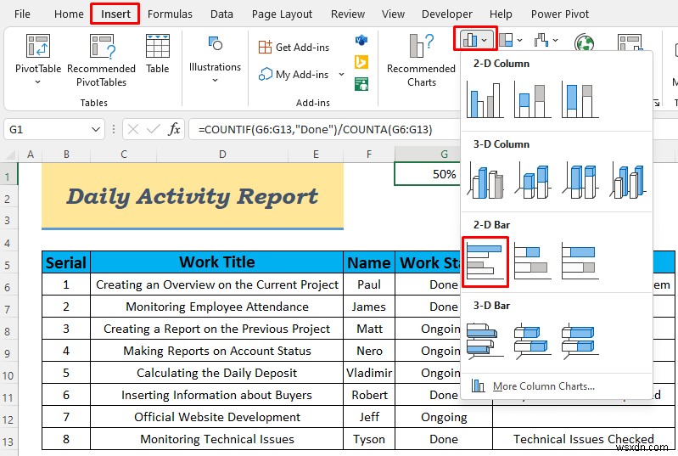Screen dimensions: 678x456
Task: Select the 2-D 100% Stacked Column chart
Action: [x=580, y=100]
